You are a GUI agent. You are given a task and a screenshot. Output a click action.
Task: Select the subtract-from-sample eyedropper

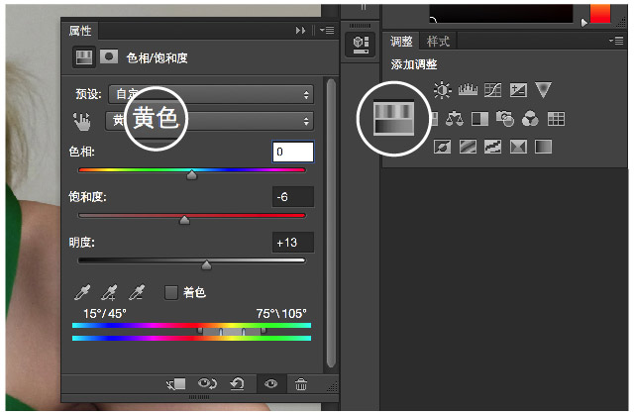[137, 292]
